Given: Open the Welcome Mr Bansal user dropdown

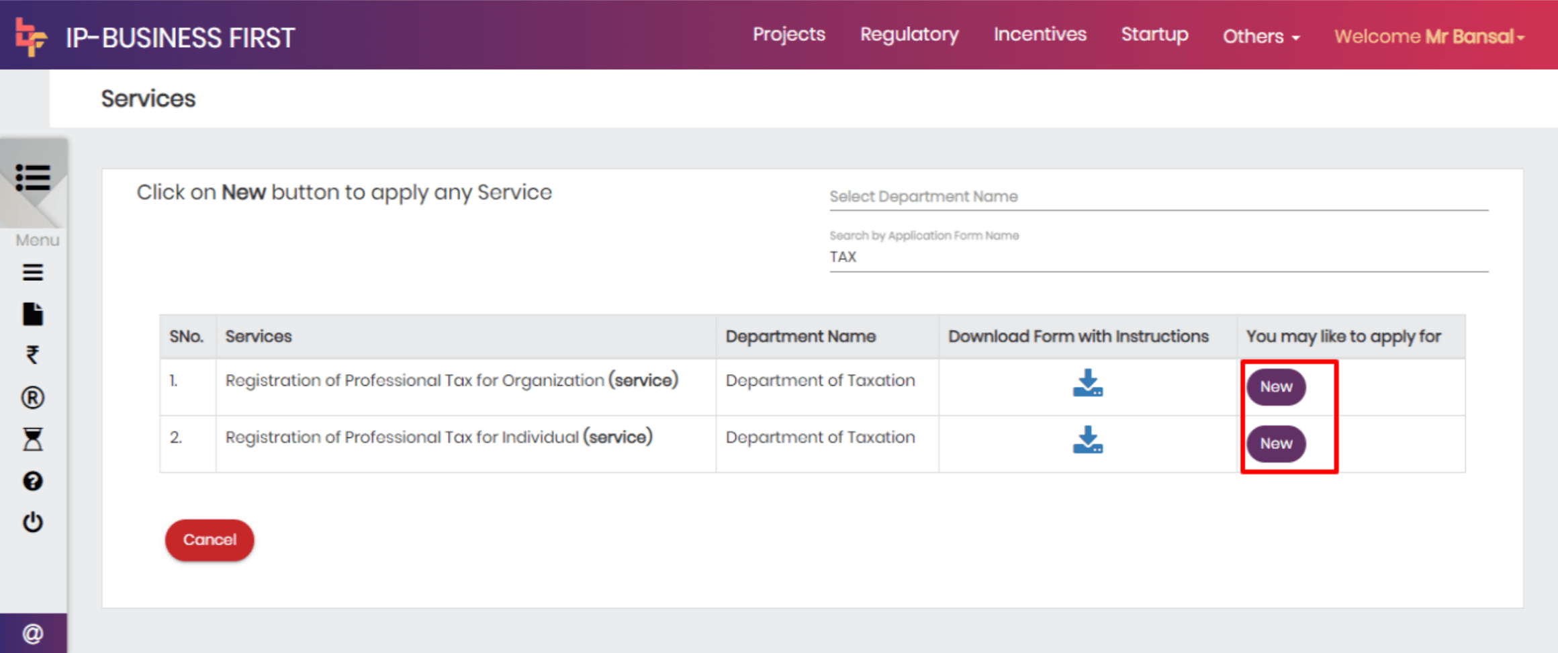Looking at the screenshot, I should [x=1428, y=36].
